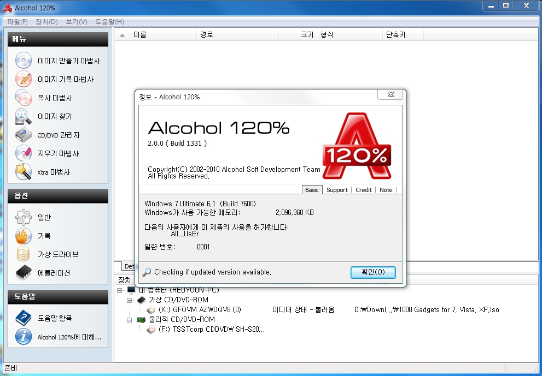This screenshot has width=542, height=376.
Task: Click the 도움말 항목 book icon
Action: click(x=23, y=318)
